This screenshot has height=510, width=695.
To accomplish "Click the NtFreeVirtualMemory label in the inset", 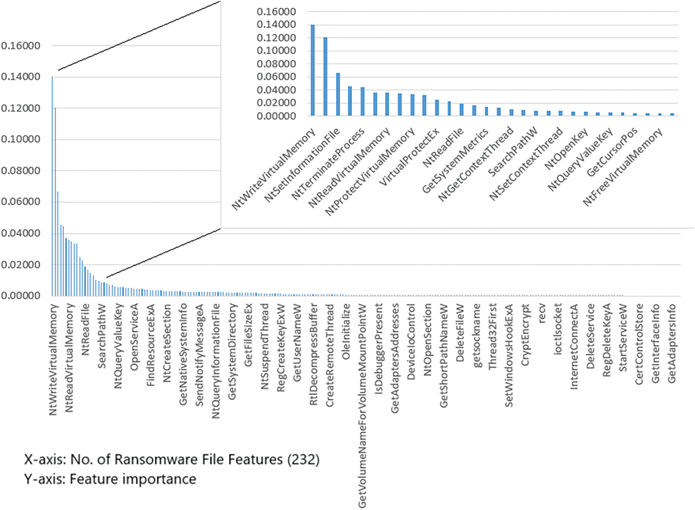I will click(x=623, y=167).
